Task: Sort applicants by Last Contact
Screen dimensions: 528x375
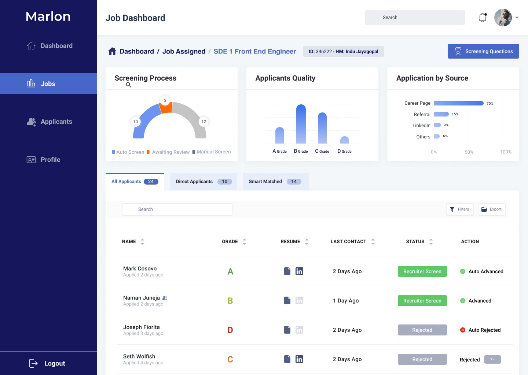Action: pos(373,241)
